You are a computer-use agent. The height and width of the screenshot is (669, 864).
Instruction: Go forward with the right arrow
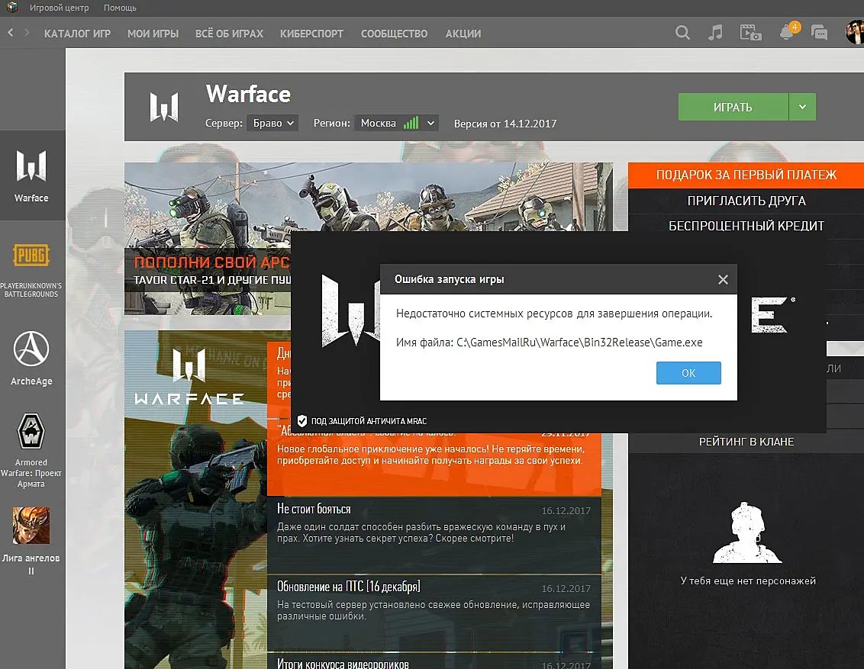27,33
